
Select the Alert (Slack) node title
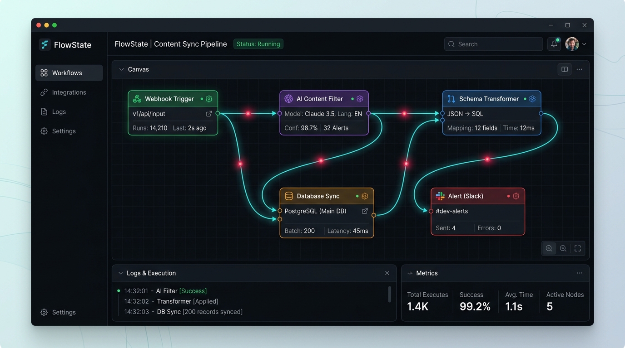click(x=466, y=196)
